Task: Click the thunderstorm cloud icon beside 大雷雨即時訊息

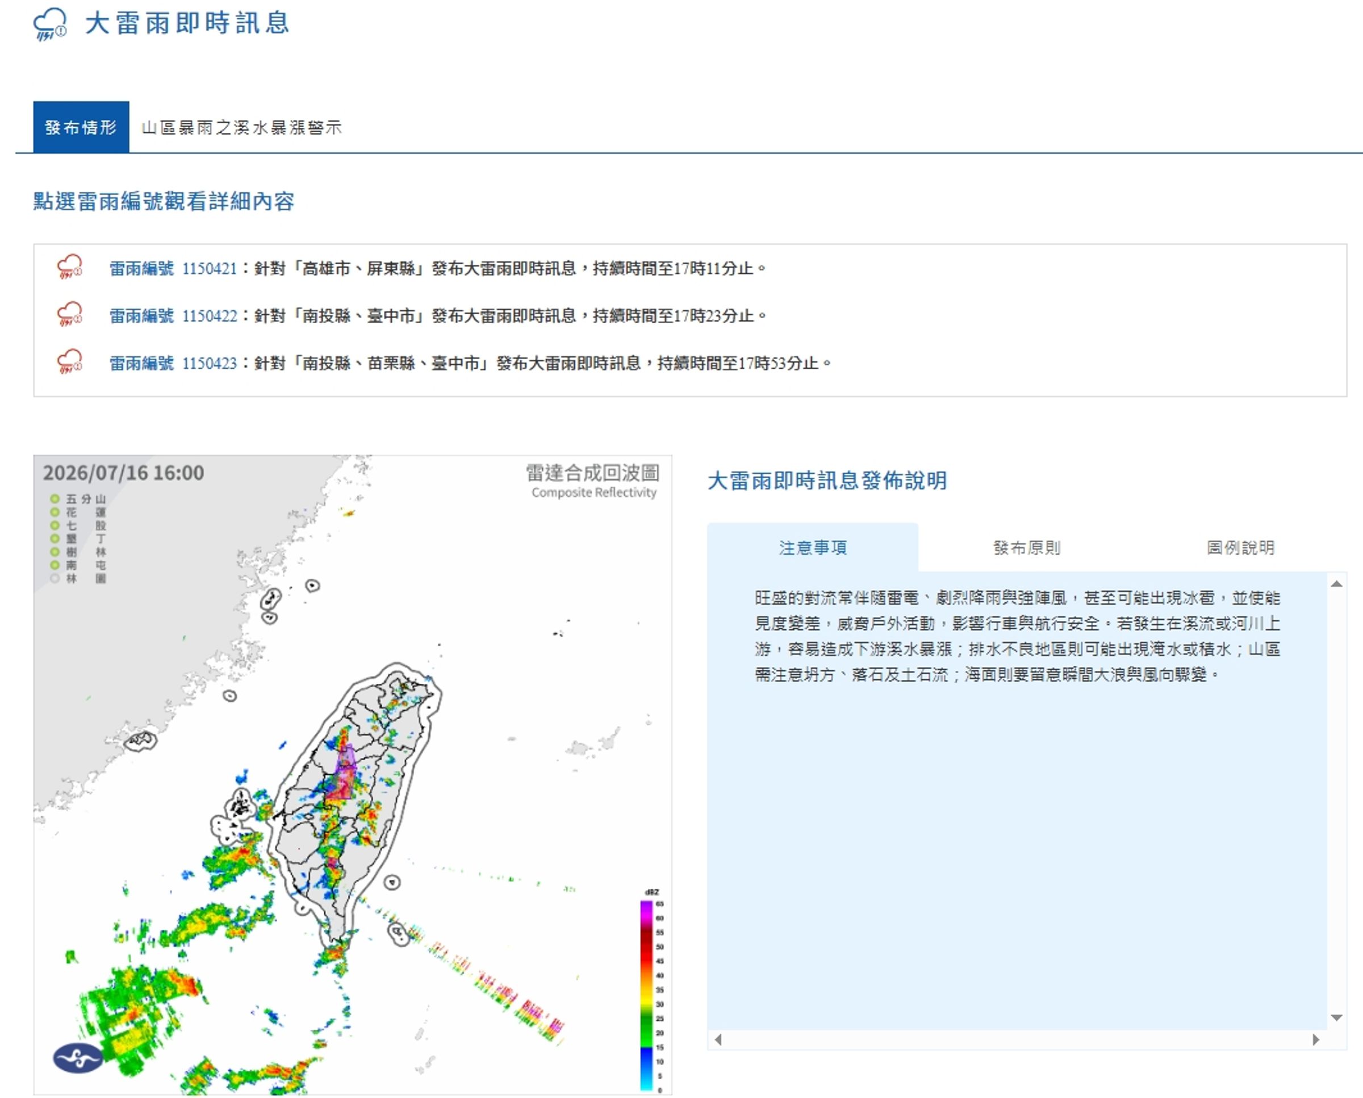Action: [x=50, y=24]
